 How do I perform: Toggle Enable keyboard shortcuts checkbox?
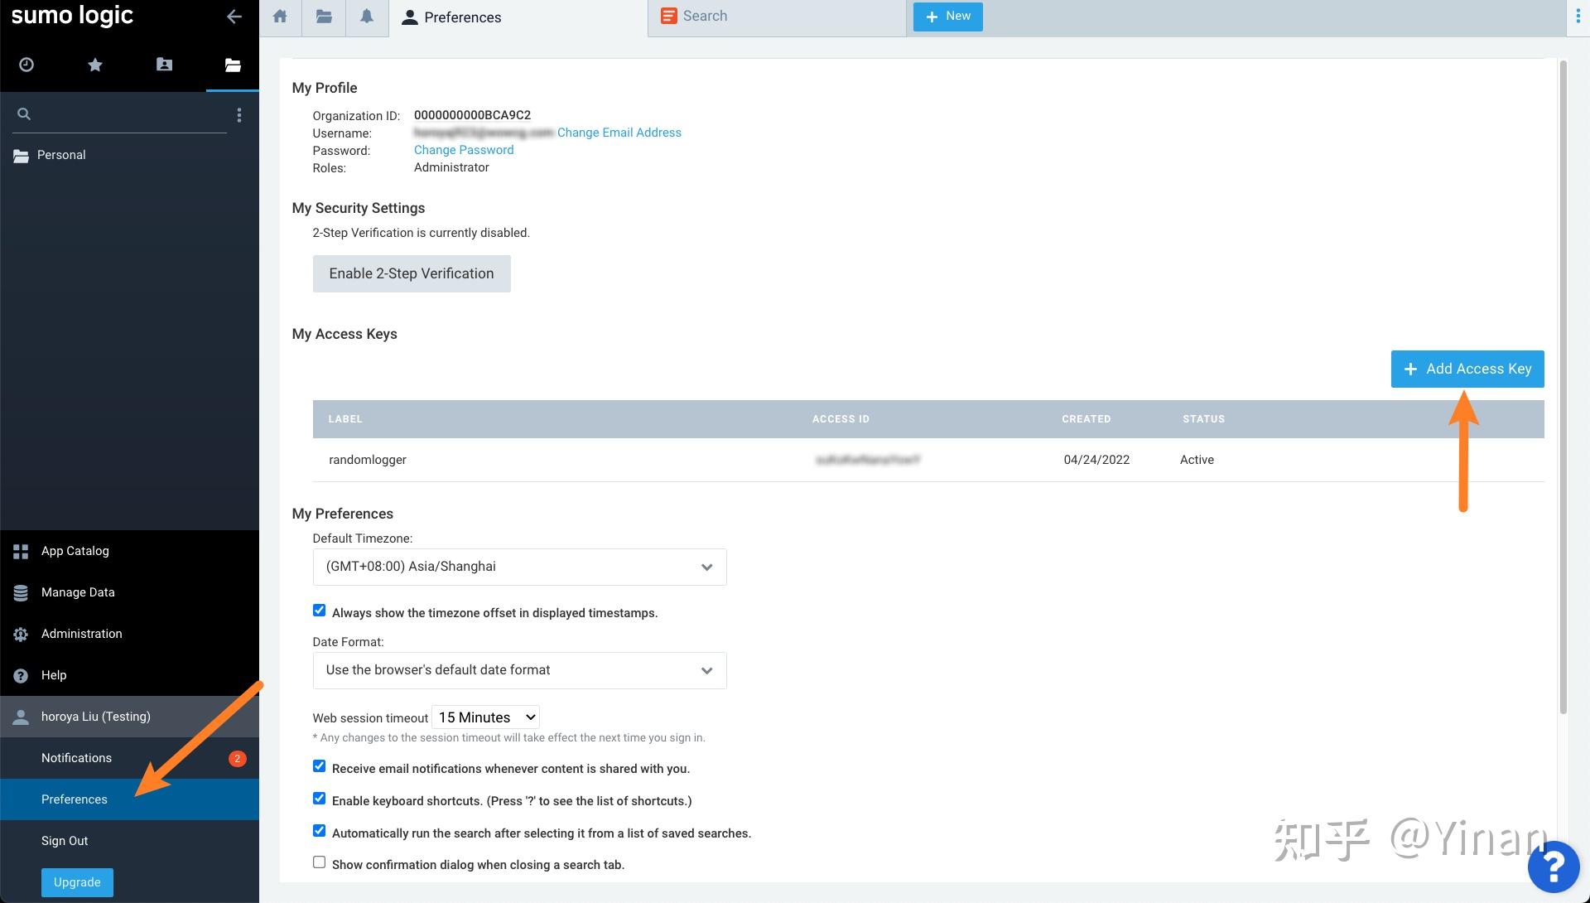(x=319, y=799)
